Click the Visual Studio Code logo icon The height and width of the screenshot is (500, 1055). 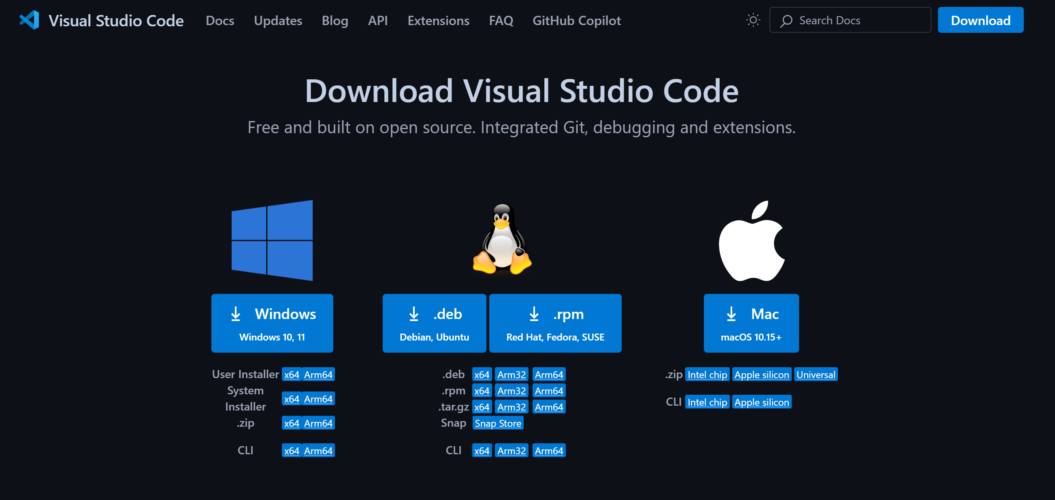pos(29,20)
